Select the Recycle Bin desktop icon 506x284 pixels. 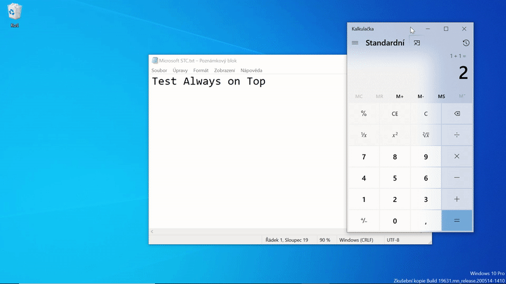(15, 13)
